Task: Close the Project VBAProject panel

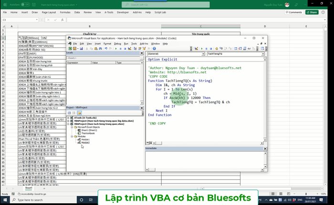Action: point(142,108)
